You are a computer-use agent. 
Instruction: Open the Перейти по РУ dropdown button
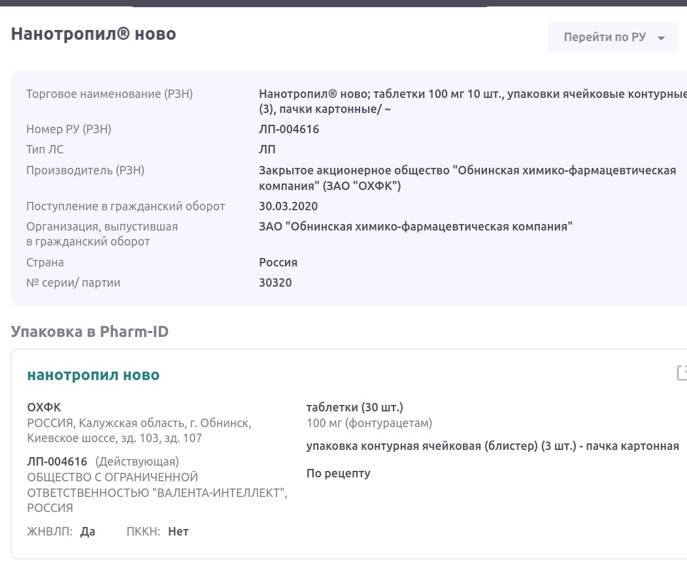coord(605,37)
